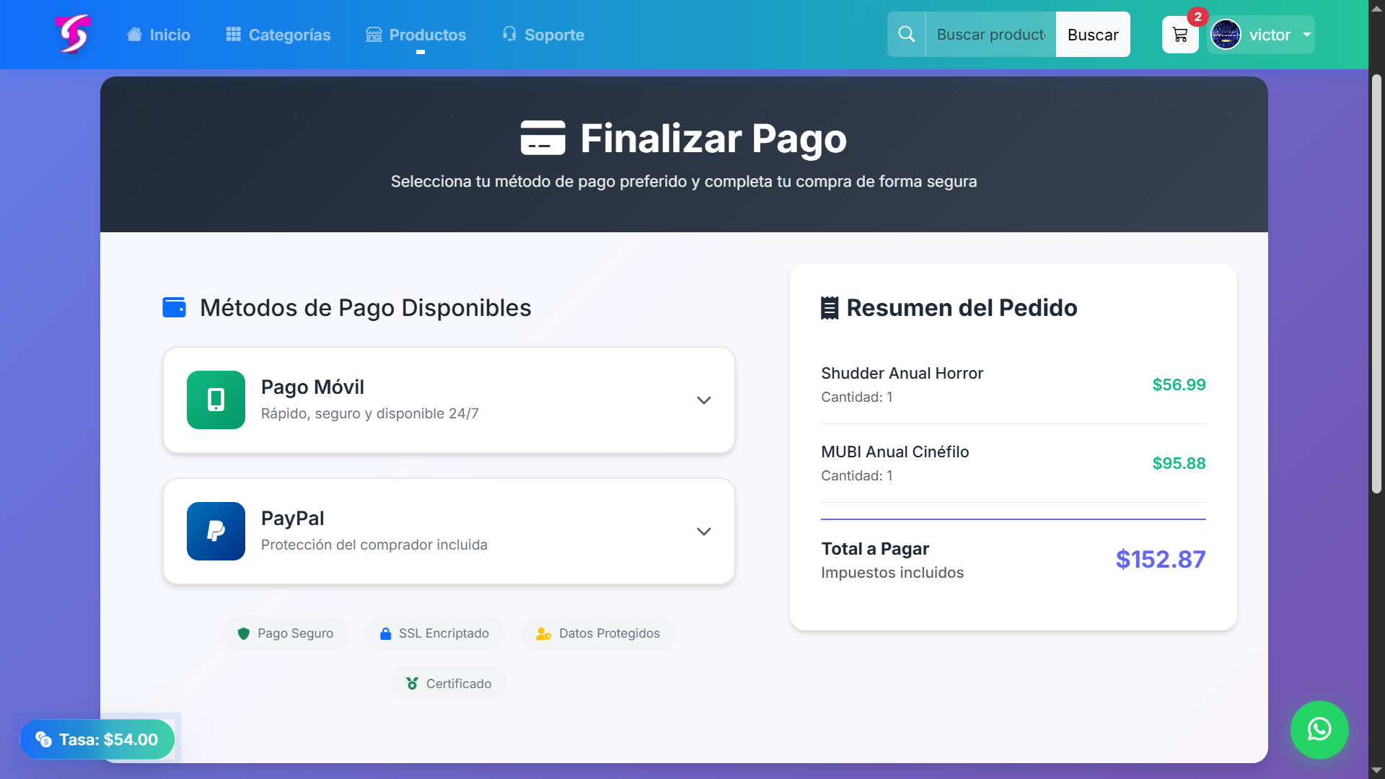The width and height of the screenshot is (1385, 779).
Task: Open the WhatsApp chat button
Action: (1319, 730)
